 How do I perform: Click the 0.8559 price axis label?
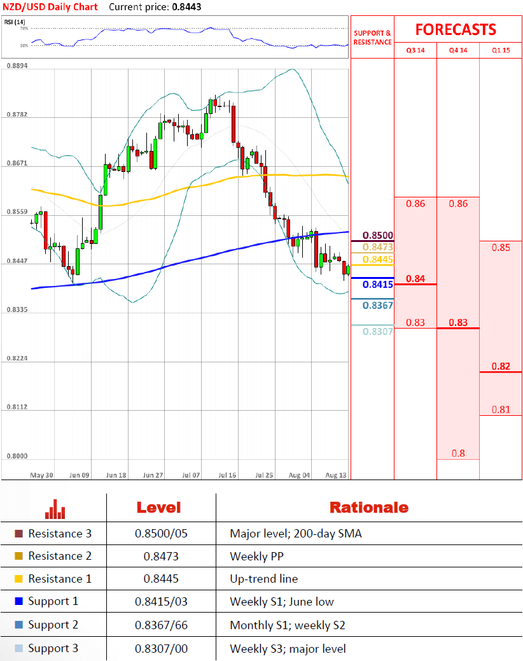[x=17, y=211]
